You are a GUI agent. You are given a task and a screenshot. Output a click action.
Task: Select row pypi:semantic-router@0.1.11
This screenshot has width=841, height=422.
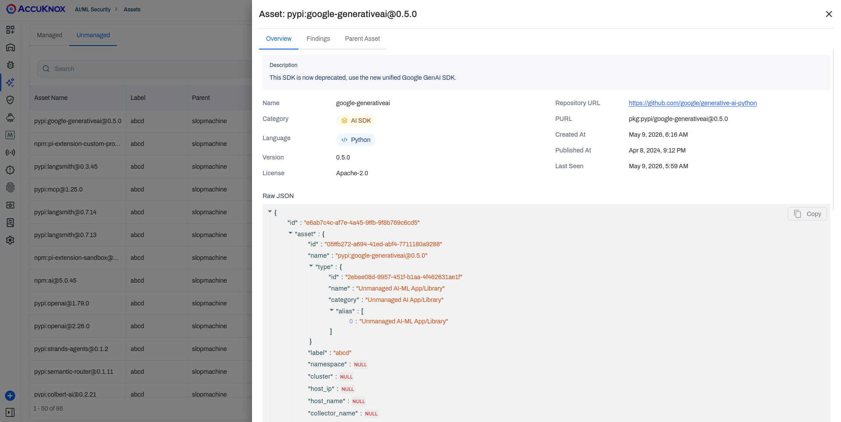click(x=141, y=372)
